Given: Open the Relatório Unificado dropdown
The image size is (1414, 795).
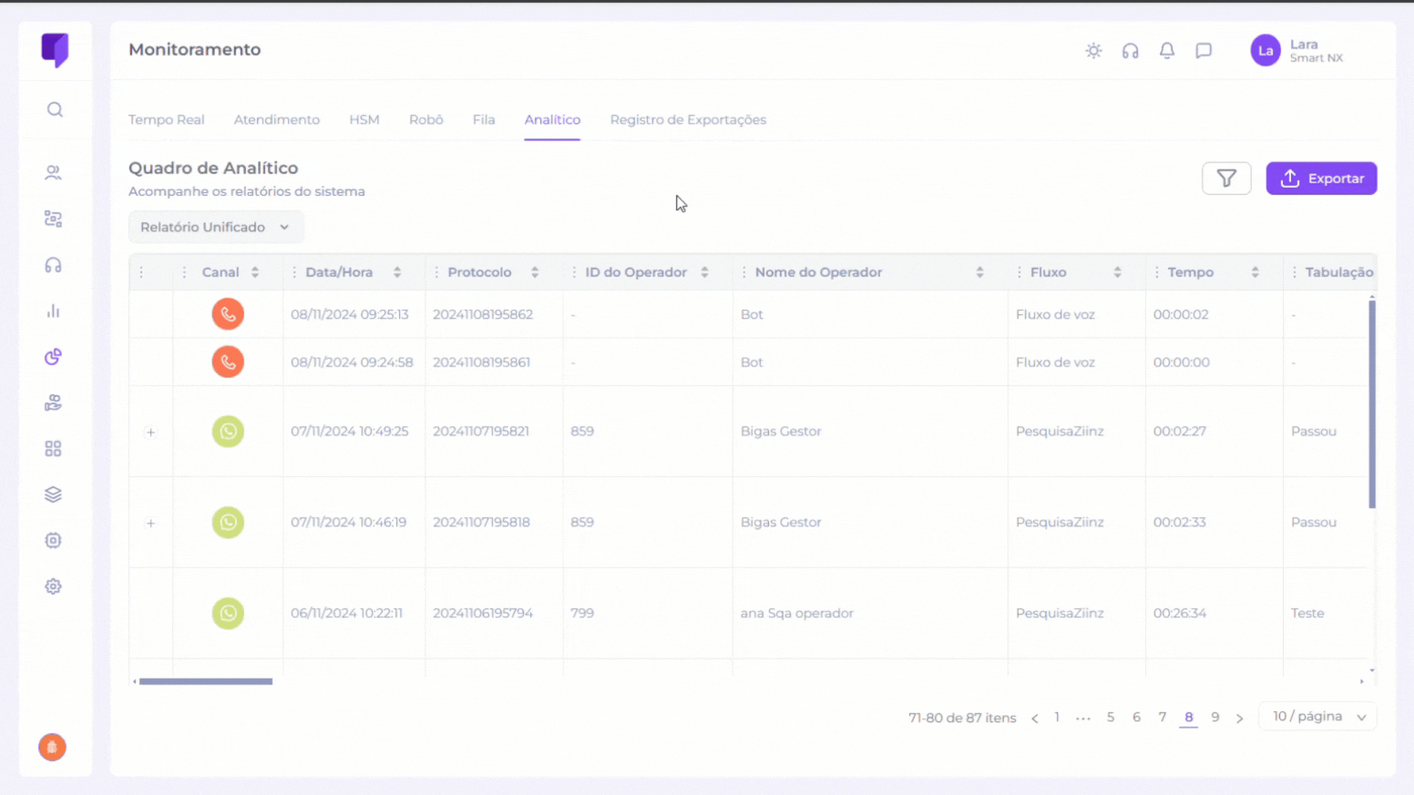Looking at the screenshot, I should pyautogui.click(x=216, y=227).
